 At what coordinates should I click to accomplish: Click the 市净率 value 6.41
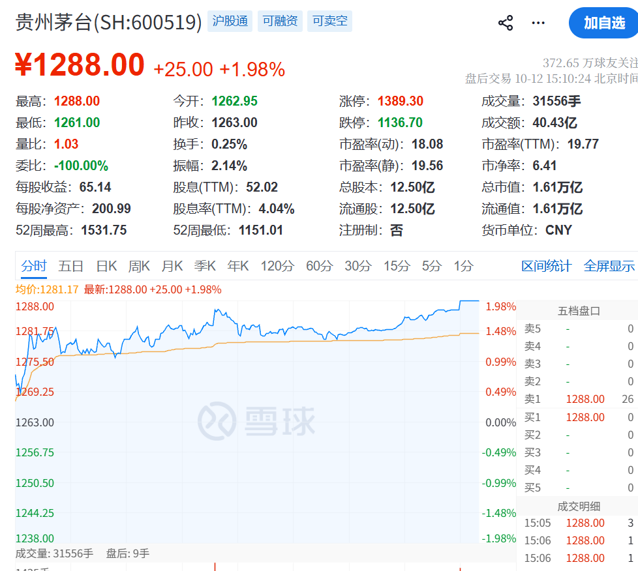tap(545, 166)
